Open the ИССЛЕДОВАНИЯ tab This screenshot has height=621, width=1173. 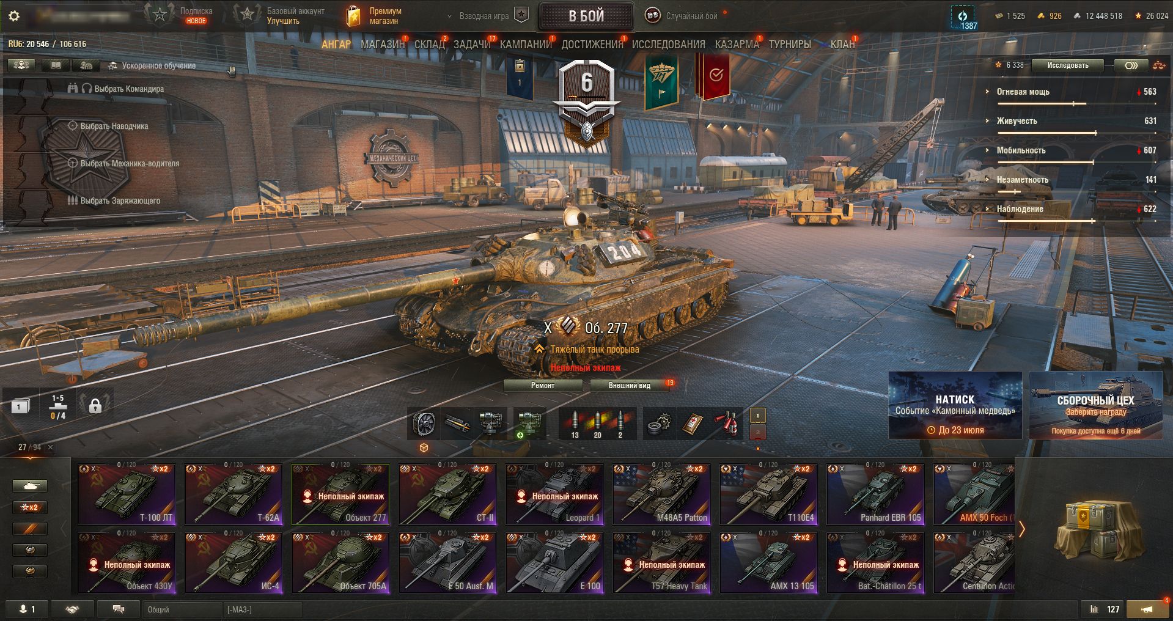coord(668,44)
